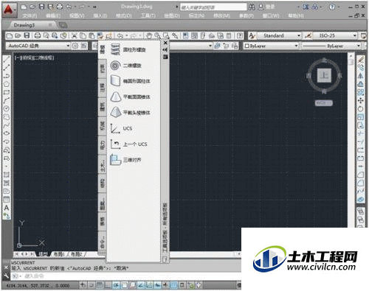Screen dimensions: 369x291
Task: Activate the Pan hand tool
Action: tap(149, 36)
